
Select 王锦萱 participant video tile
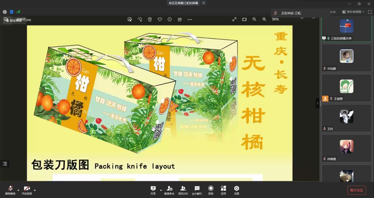346,87
